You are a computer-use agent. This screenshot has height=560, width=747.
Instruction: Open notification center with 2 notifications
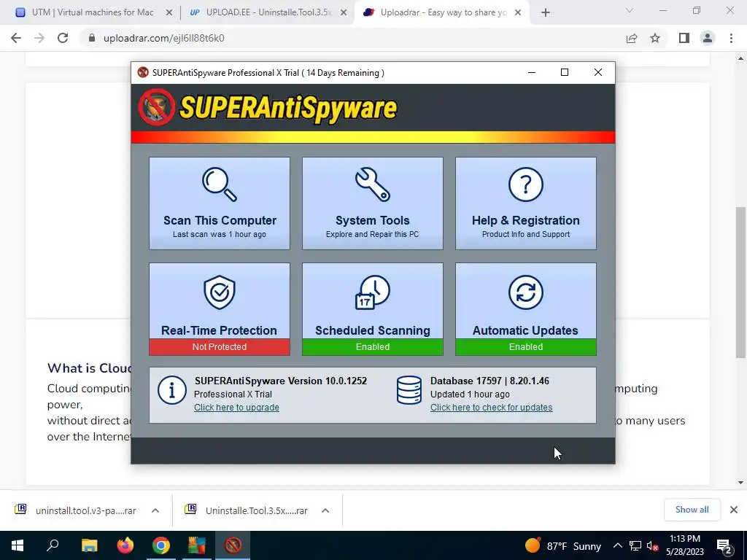click(724, 545)
